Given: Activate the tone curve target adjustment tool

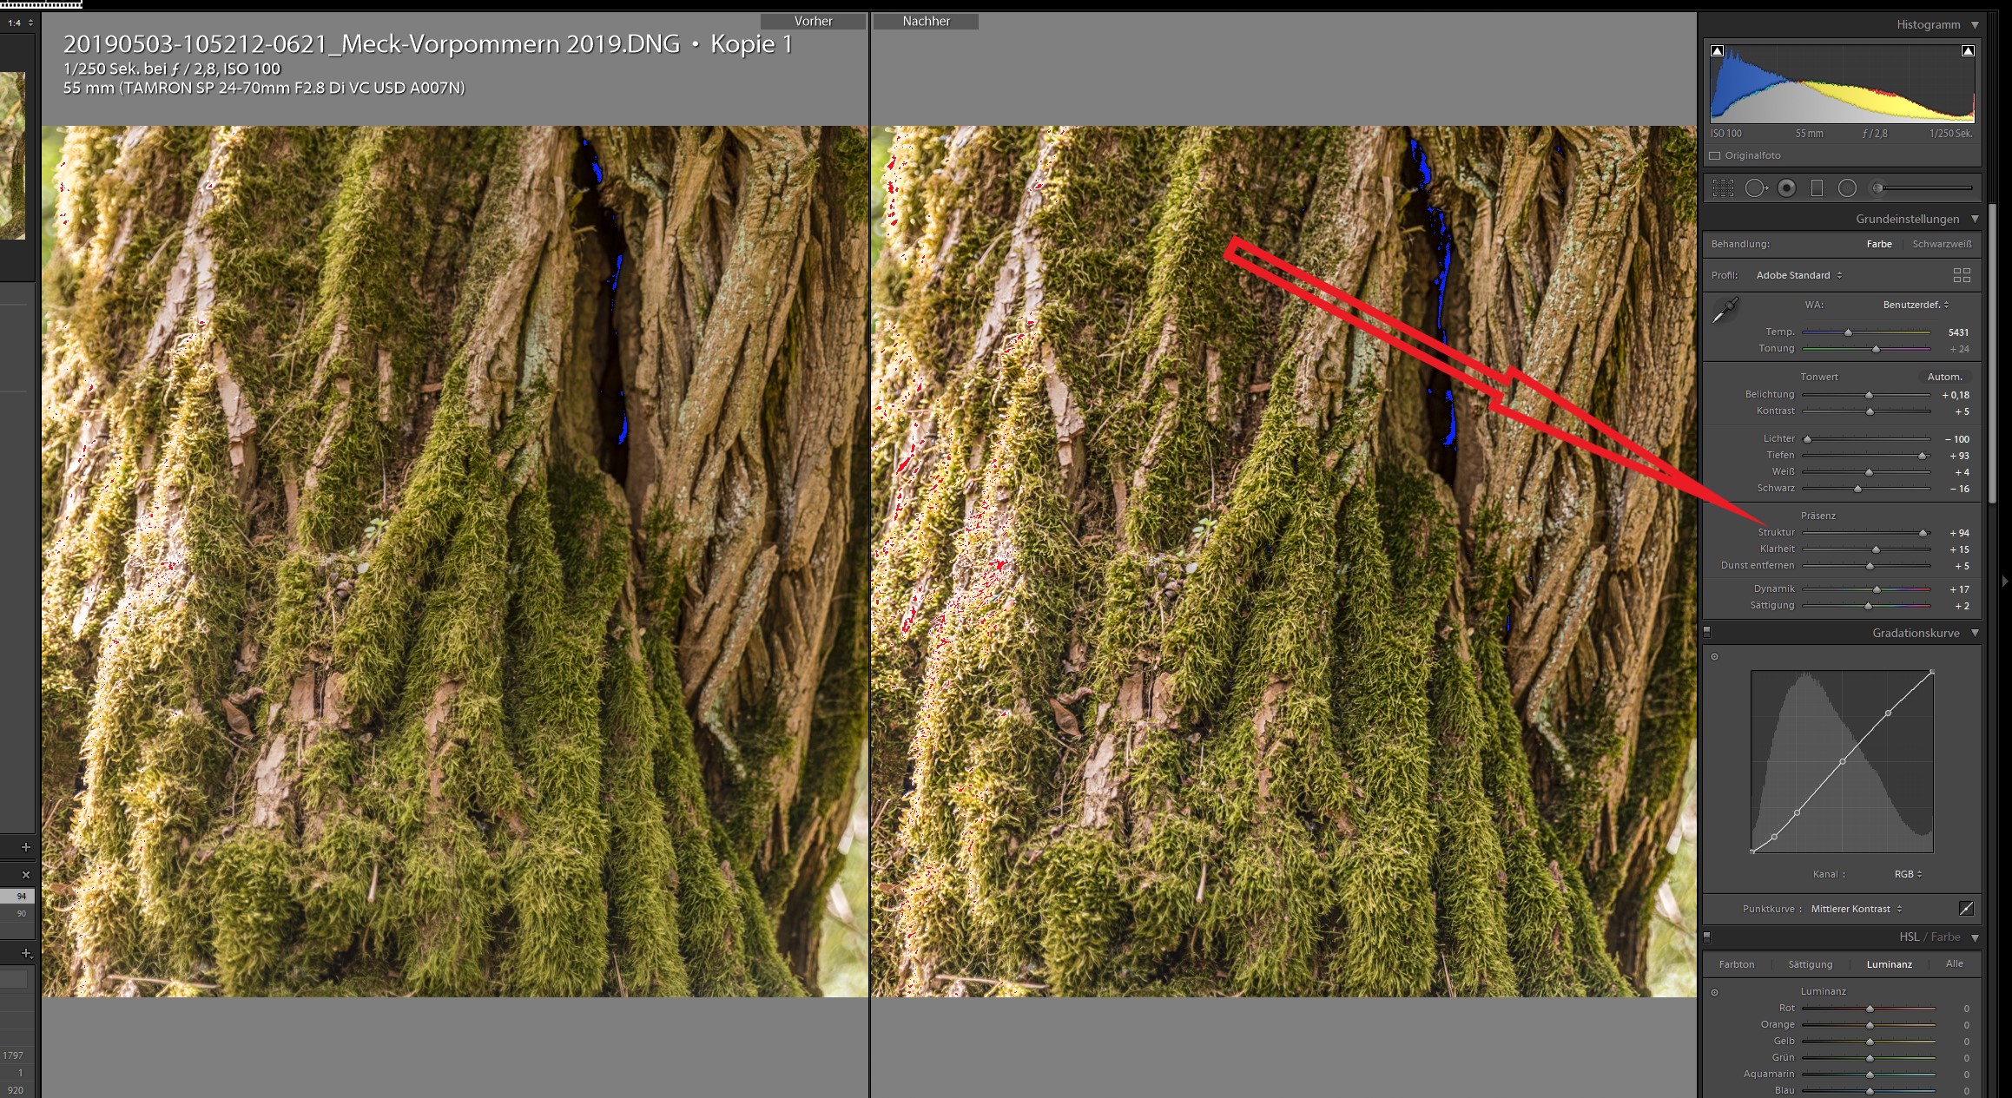Looking at the screenshot, I should [1714, 657].
